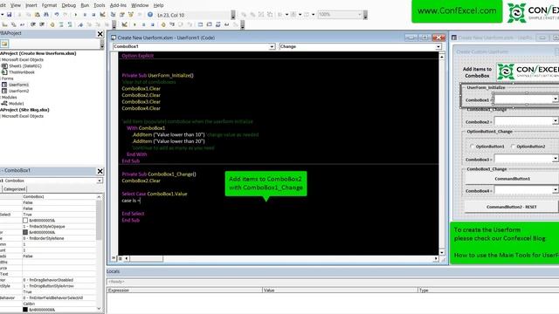The image size is (559, 314).
Task: Click Comment Block icon
Action: (61, 24)
